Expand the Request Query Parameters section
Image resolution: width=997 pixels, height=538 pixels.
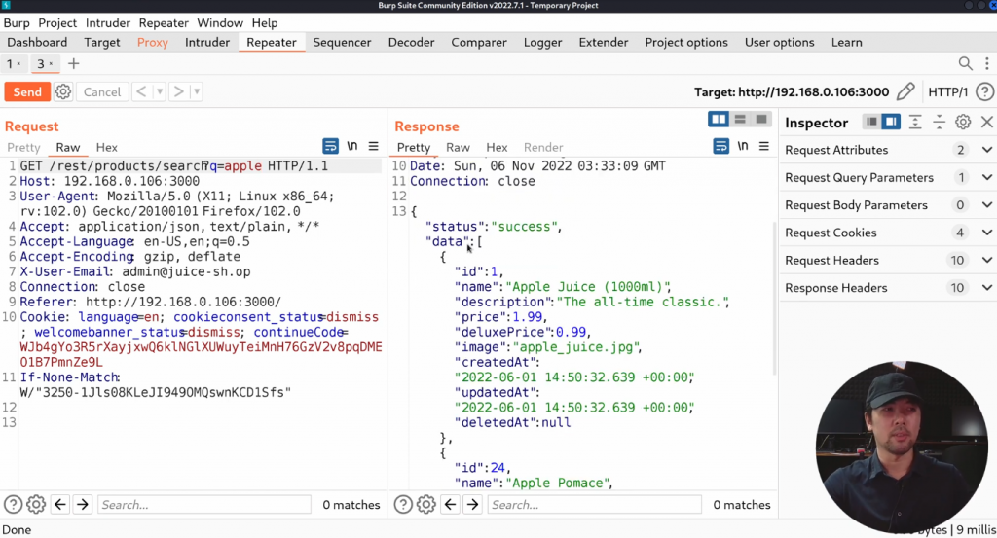pos(986,178)
